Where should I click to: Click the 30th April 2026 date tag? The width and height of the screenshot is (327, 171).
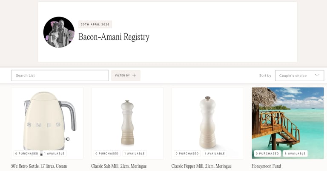pyautogui.click(x=95, y=24)
